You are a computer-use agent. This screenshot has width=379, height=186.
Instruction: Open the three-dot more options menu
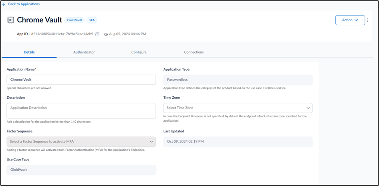tap(368, 20)
